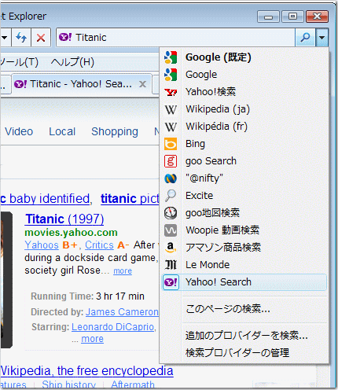The width and height of the screenshot is (338, 390).
Task: Choose このページの検索... menu item
Action: click(x=244, y=309)
